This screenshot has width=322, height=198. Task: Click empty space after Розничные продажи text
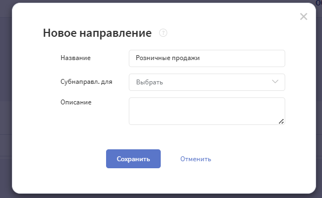click(x=242, y=58)
